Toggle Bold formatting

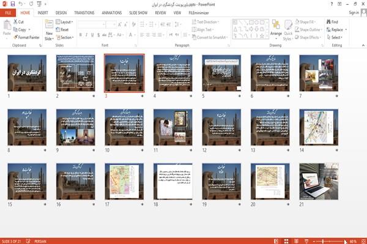coord(81,35)
